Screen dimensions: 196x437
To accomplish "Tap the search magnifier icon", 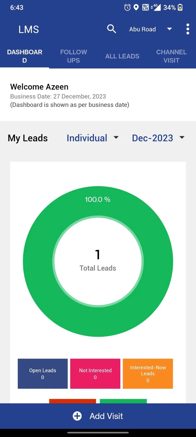I will (x=112, y=29).
